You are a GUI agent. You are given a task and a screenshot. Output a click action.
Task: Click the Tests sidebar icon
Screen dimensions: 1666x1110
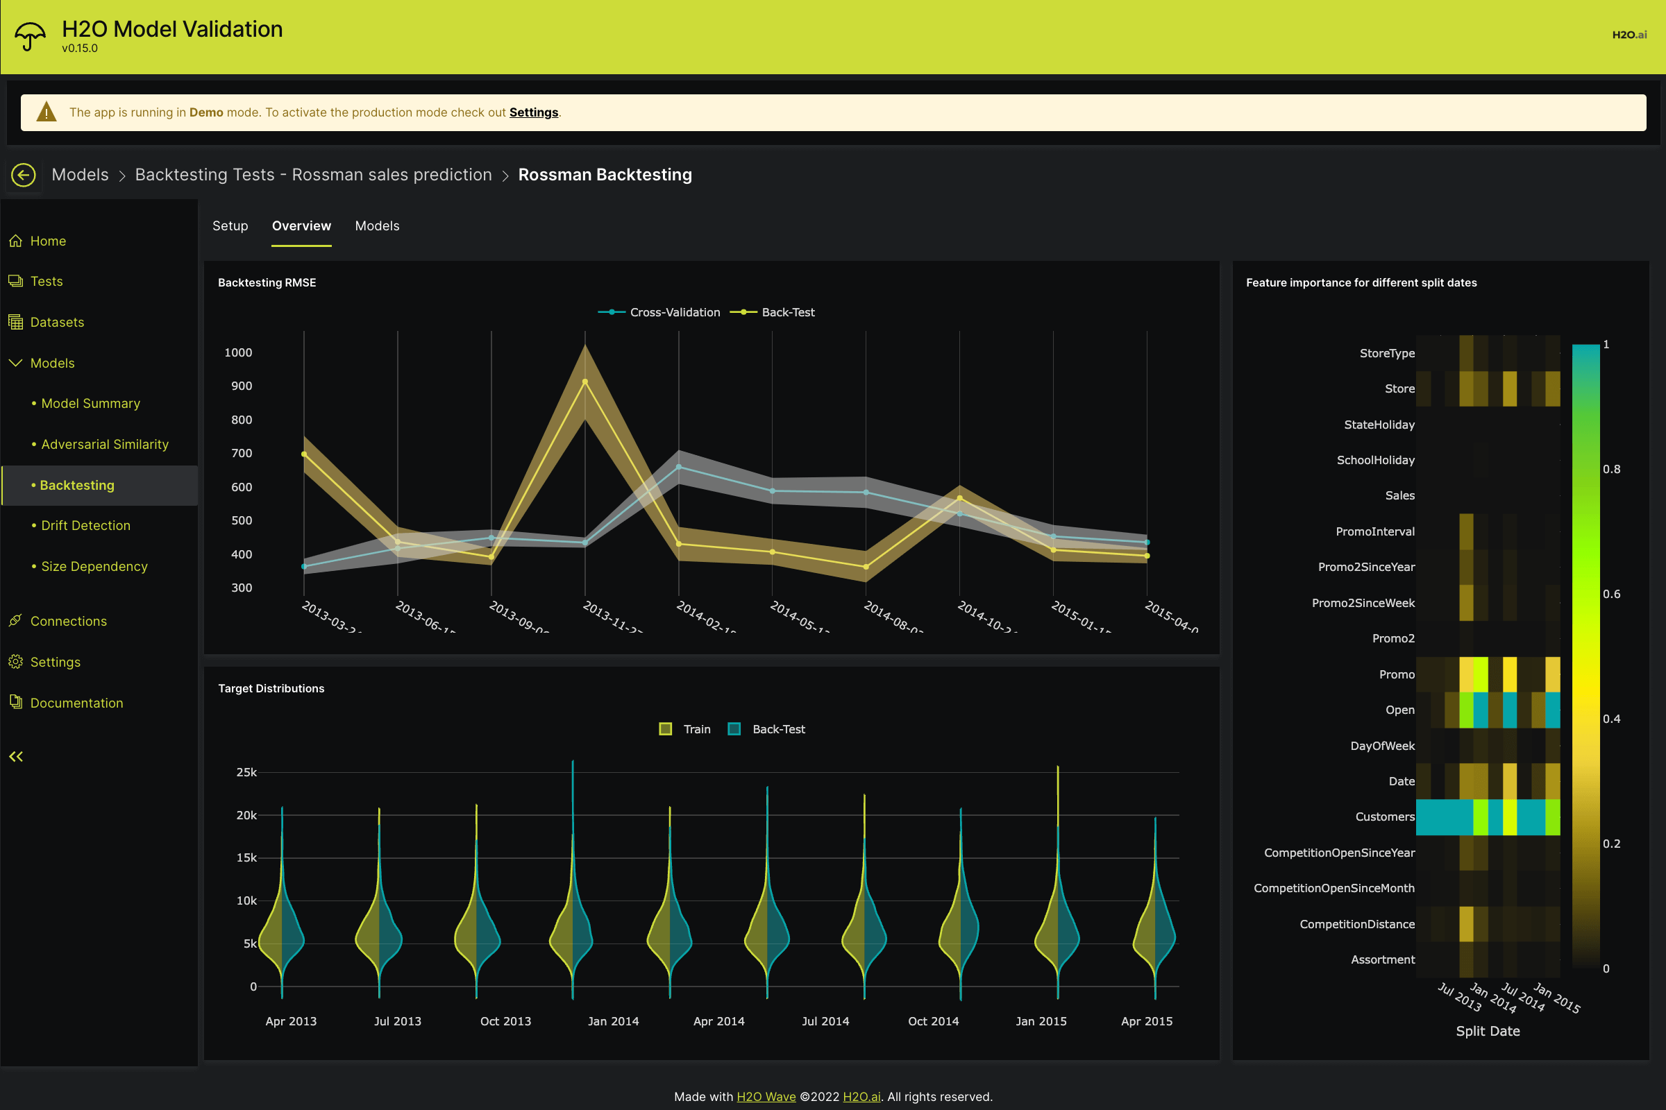pyautogui.click(x=15, y=282)
